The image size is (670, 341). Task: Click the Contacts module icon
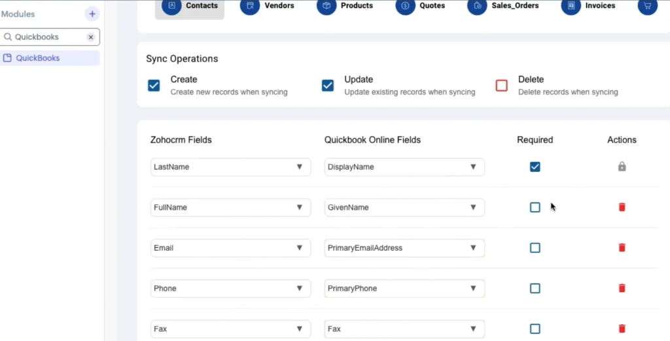click(x=172, y=5)
